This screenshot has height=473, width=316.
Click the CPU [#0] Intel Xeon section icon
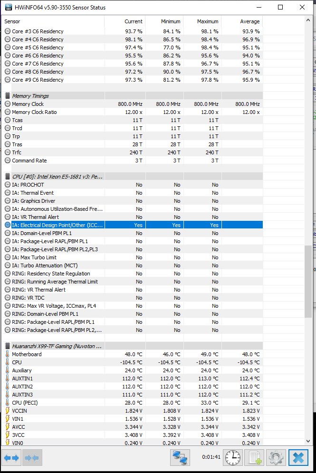(x=8, y=177)
